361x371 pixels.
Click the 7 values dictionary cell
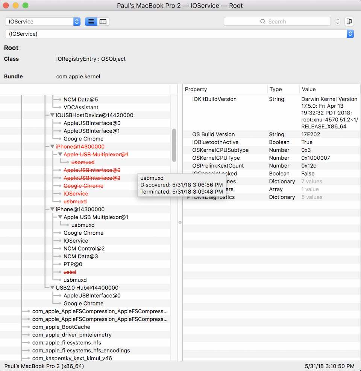(x=312, y=182)
